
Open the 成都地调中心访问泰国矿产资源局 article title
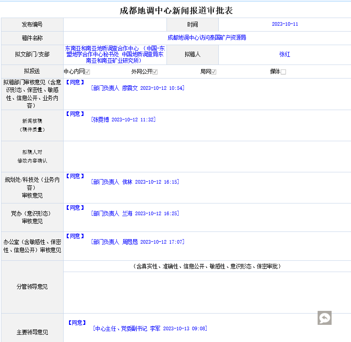click(207, 38)
